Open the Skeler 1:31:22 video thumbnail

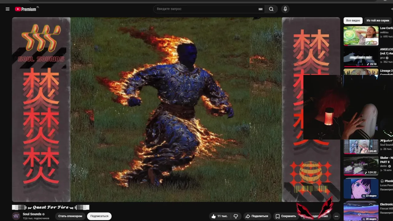361,165
